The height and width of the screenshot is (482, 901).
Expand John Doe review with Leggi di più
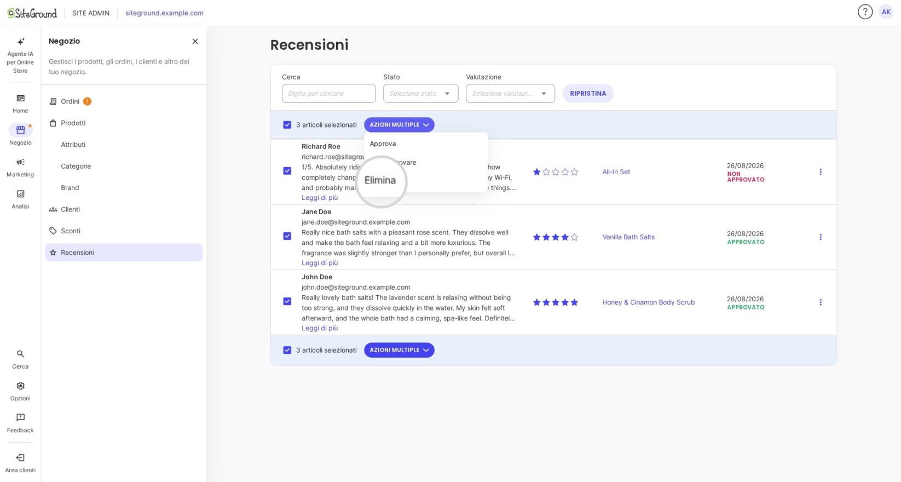320,328
